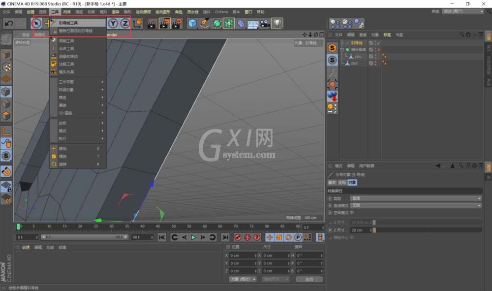Open the layout dropdown at top right
Screen dimensions: 492x291
(x=463, y=11)
